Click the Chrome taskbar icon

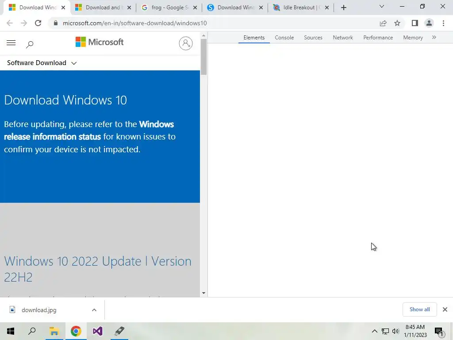click(x=76, y=331)
